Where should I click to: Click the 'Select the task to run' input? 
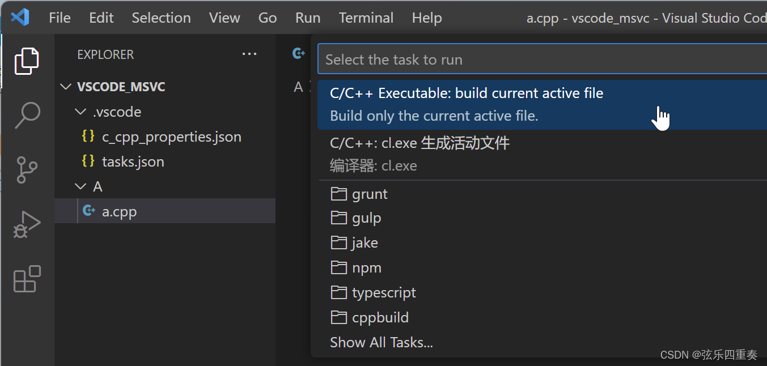click(539, 59)
